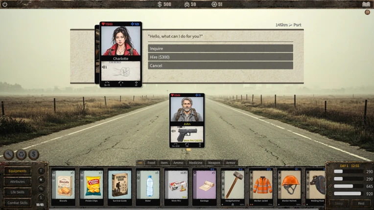Open the Attributes panel
Image resolution: width=374 pixels, height=210 pixels.
pos(18,182)
